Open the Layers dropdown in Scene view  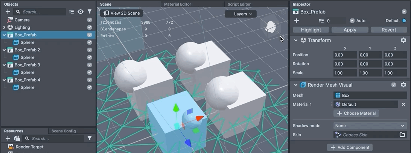(x=241, y=14)
